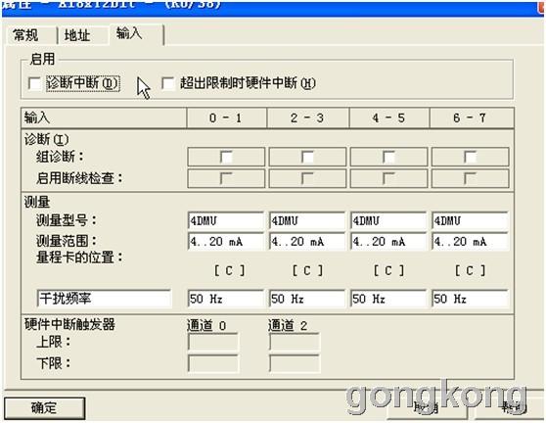Select the 输入 tab
Image resolution: width=546 pixels, height=423 pixels.
pos(137,34)
